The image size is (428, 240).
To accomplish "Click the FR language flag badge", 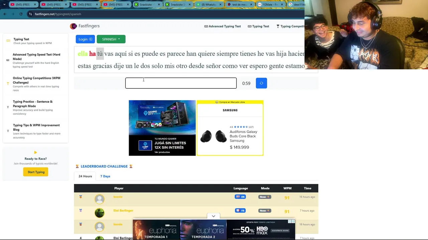I will (x=240, y=210).
